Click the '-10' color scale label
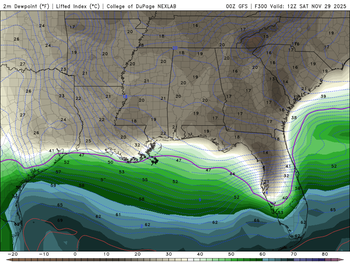 44,254
